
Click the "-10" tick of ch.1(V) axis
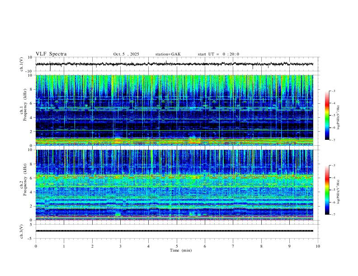[x=28, y=71]
